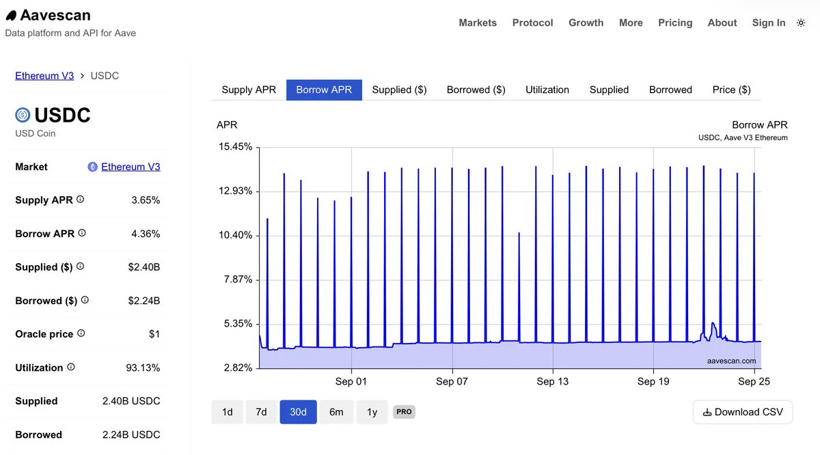Click the blue USDC coin icon

coord(23,115)
